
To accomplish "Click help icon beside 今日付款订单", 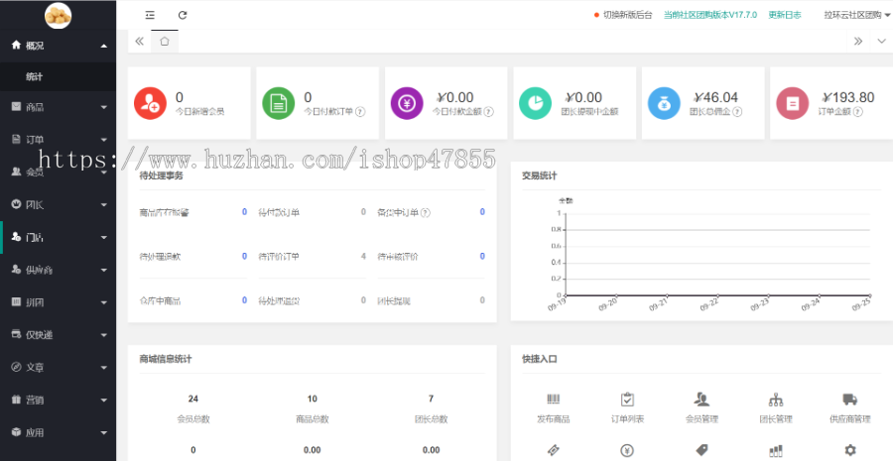I will (x=360, y=112).
